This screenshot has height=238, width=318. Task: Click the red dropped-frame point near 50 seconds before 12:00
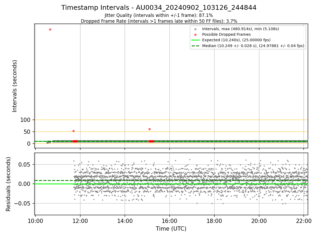pos(73,131)
